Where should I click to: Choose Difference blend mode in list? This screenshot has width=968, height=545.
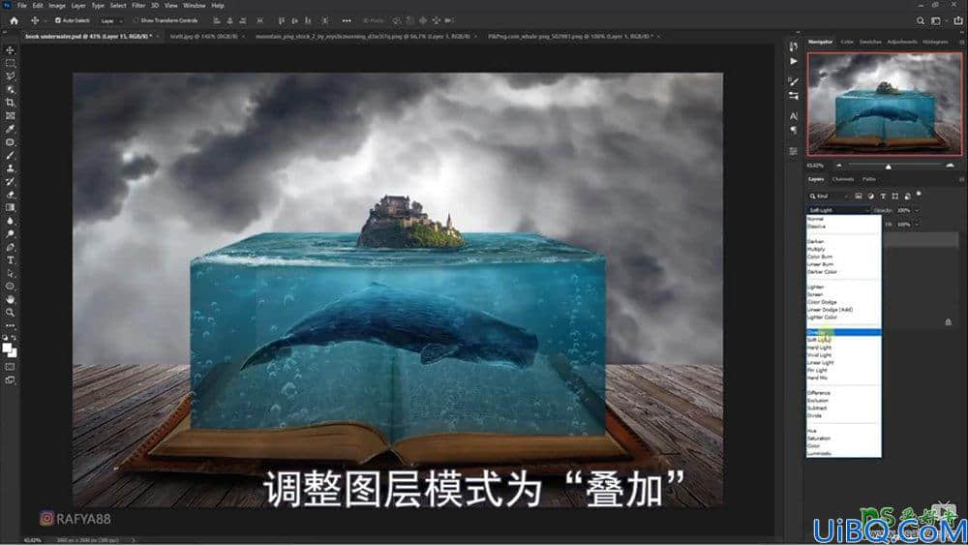[843, 393]
